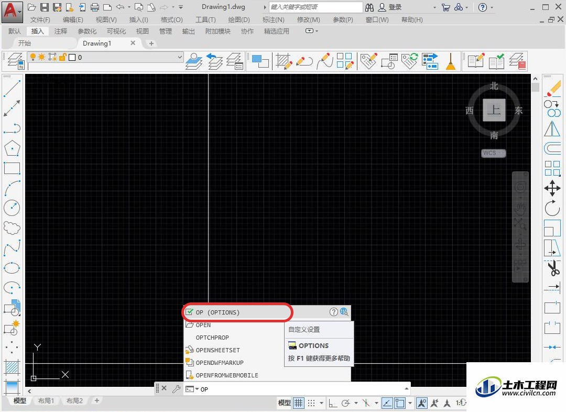Click the 上 face of the ViewCube
This screenshot has height=412, width=566.
[x=494, y=110]
